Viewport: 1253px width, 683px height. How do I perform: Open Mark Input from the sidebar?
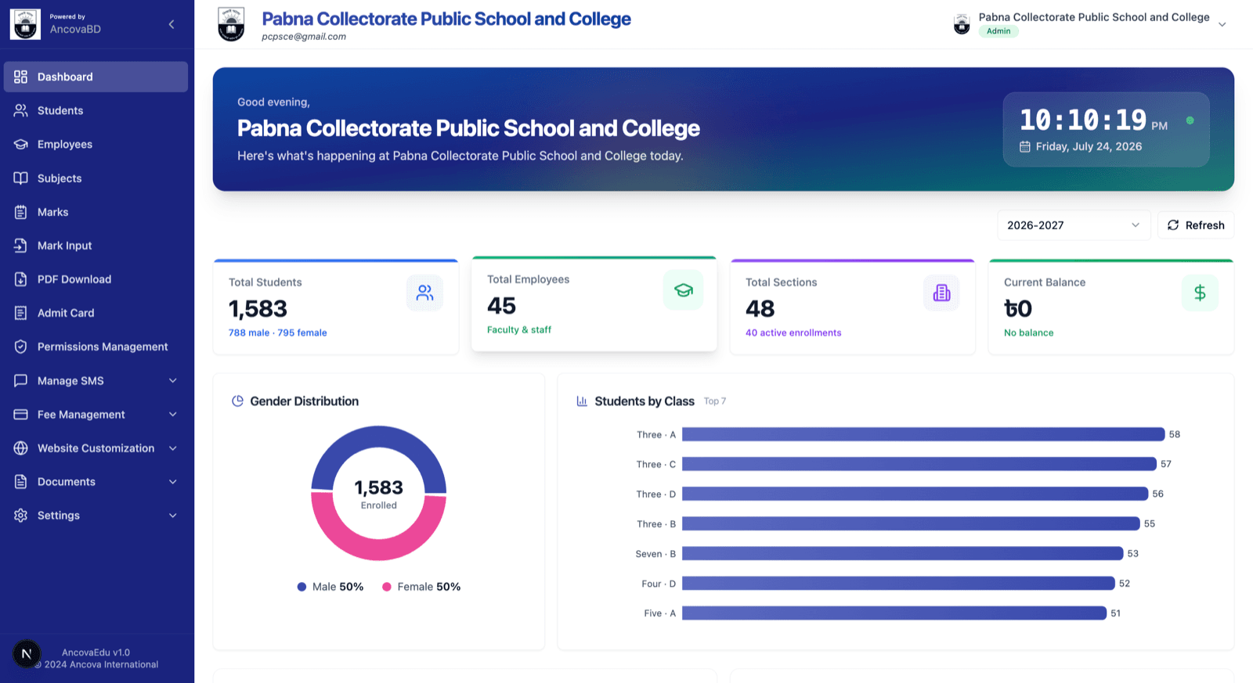[x=96, y=246]
